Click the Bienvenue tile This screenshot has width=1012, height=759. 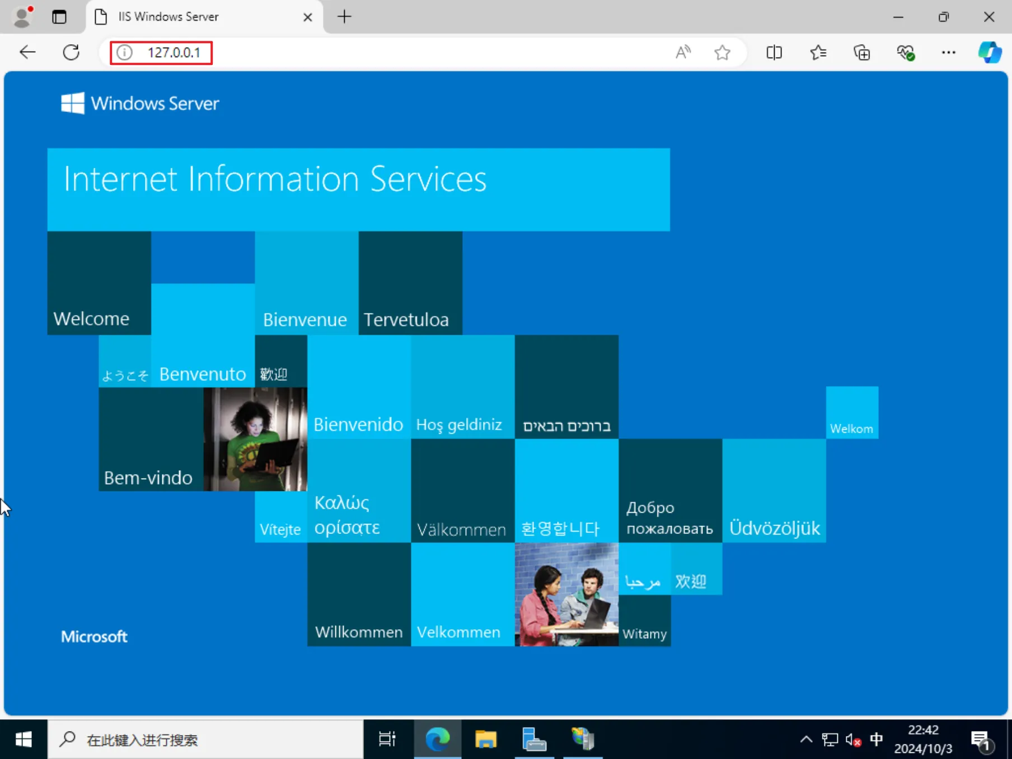[x=307, y=283]
